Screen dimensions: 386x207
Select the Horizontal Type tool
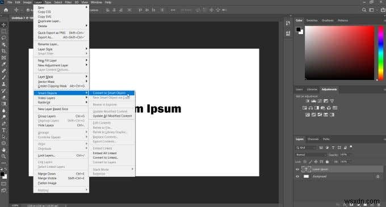click(4, 130)
